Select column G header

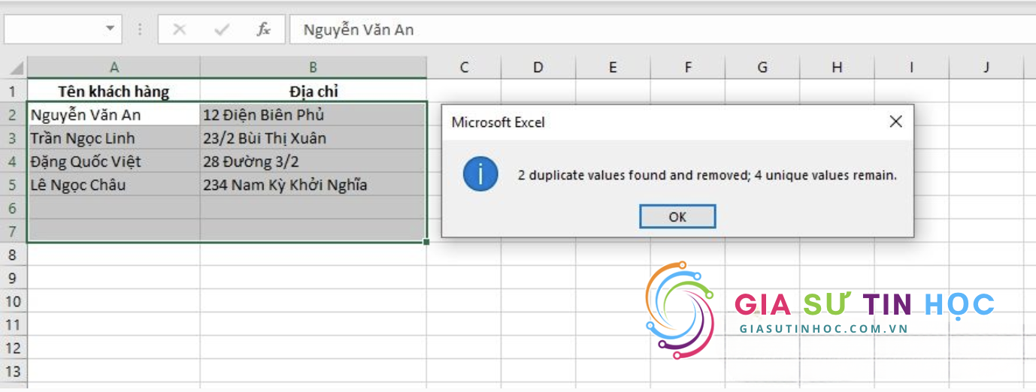pos(762,68)
